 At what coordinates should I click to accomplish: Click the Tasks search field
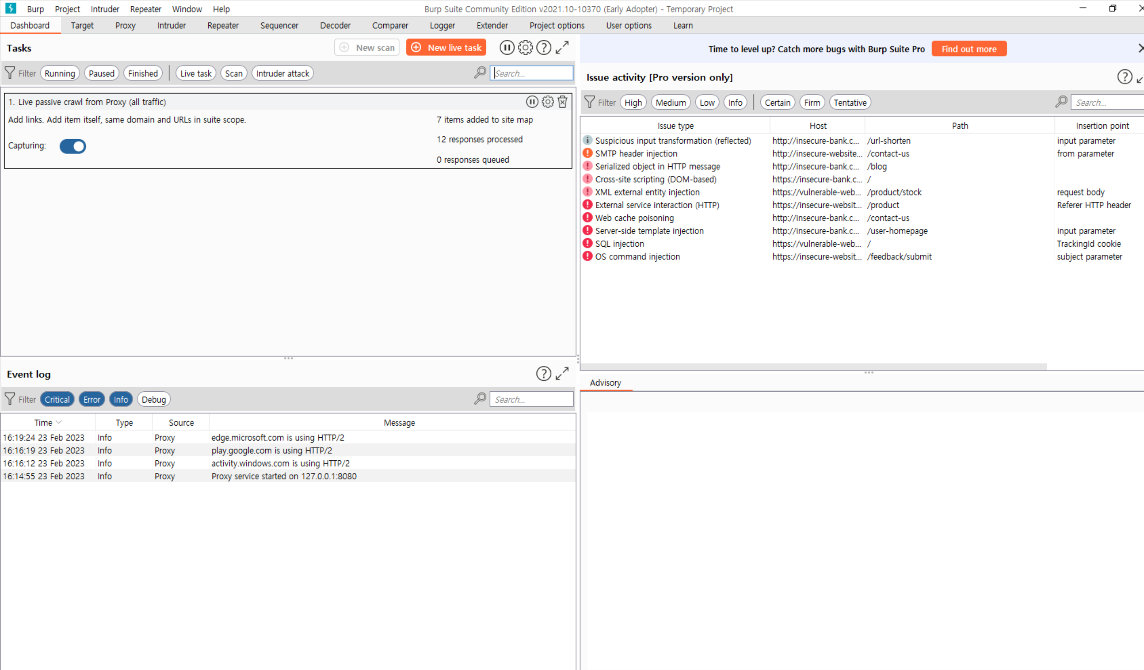click(x=531, y=74)
